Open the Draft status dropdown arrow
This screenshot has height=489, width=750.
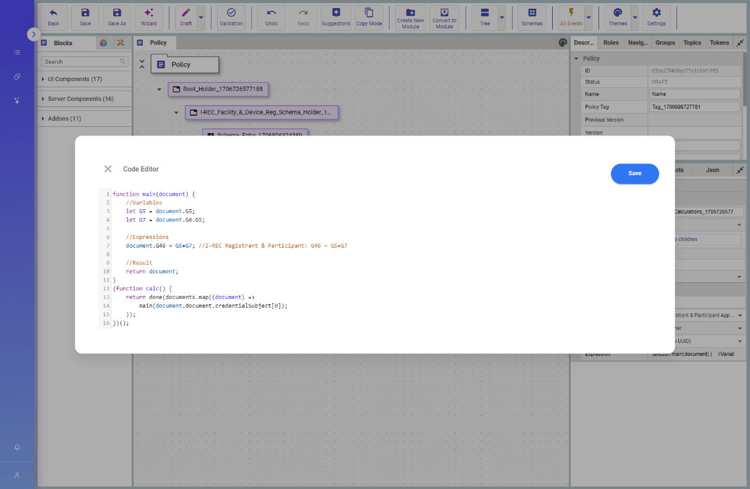[x=201, y=18]
